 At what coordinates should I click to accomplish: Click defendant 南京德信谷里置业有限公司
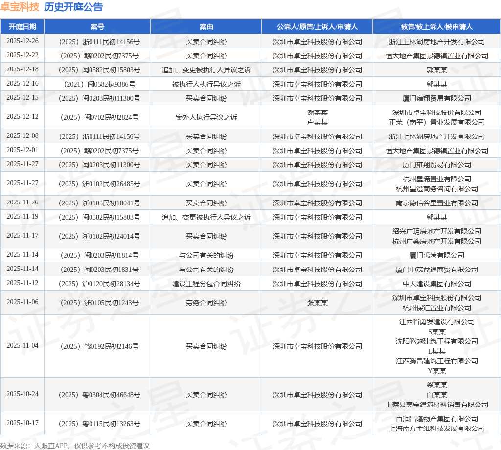[437, 203]
